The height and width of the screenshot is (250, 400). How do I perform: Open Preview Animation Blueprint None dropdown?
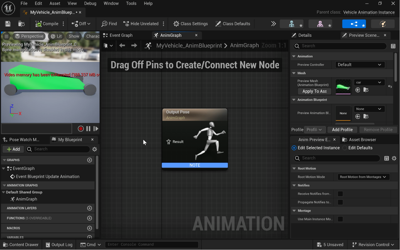click(369, 109)
